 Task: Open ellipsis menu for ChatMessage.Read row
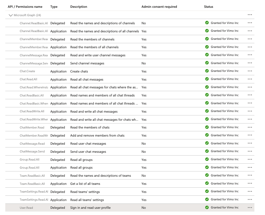(250, 143)
